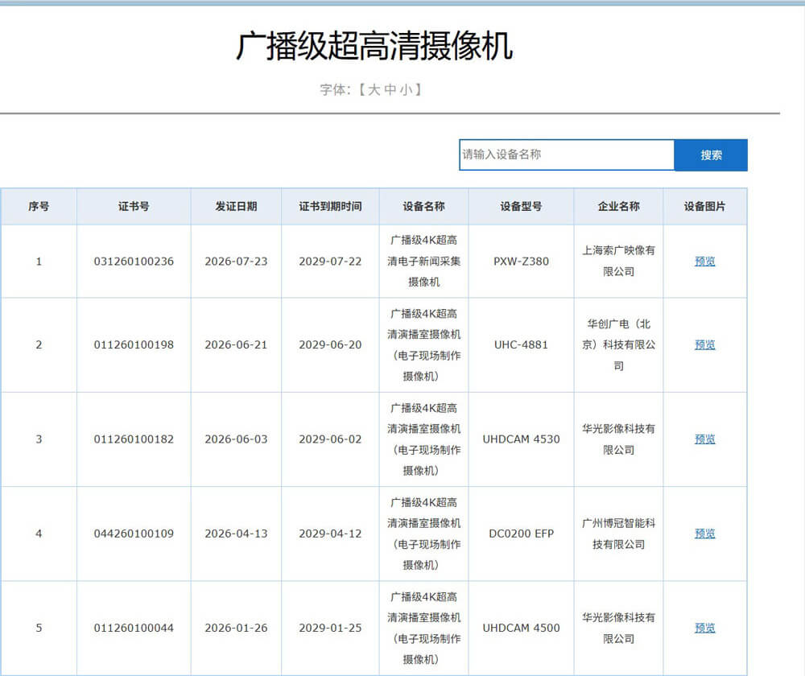Screen dimensions: 805x676
Task: Select 大 font size option
Action: click(374, 90)
